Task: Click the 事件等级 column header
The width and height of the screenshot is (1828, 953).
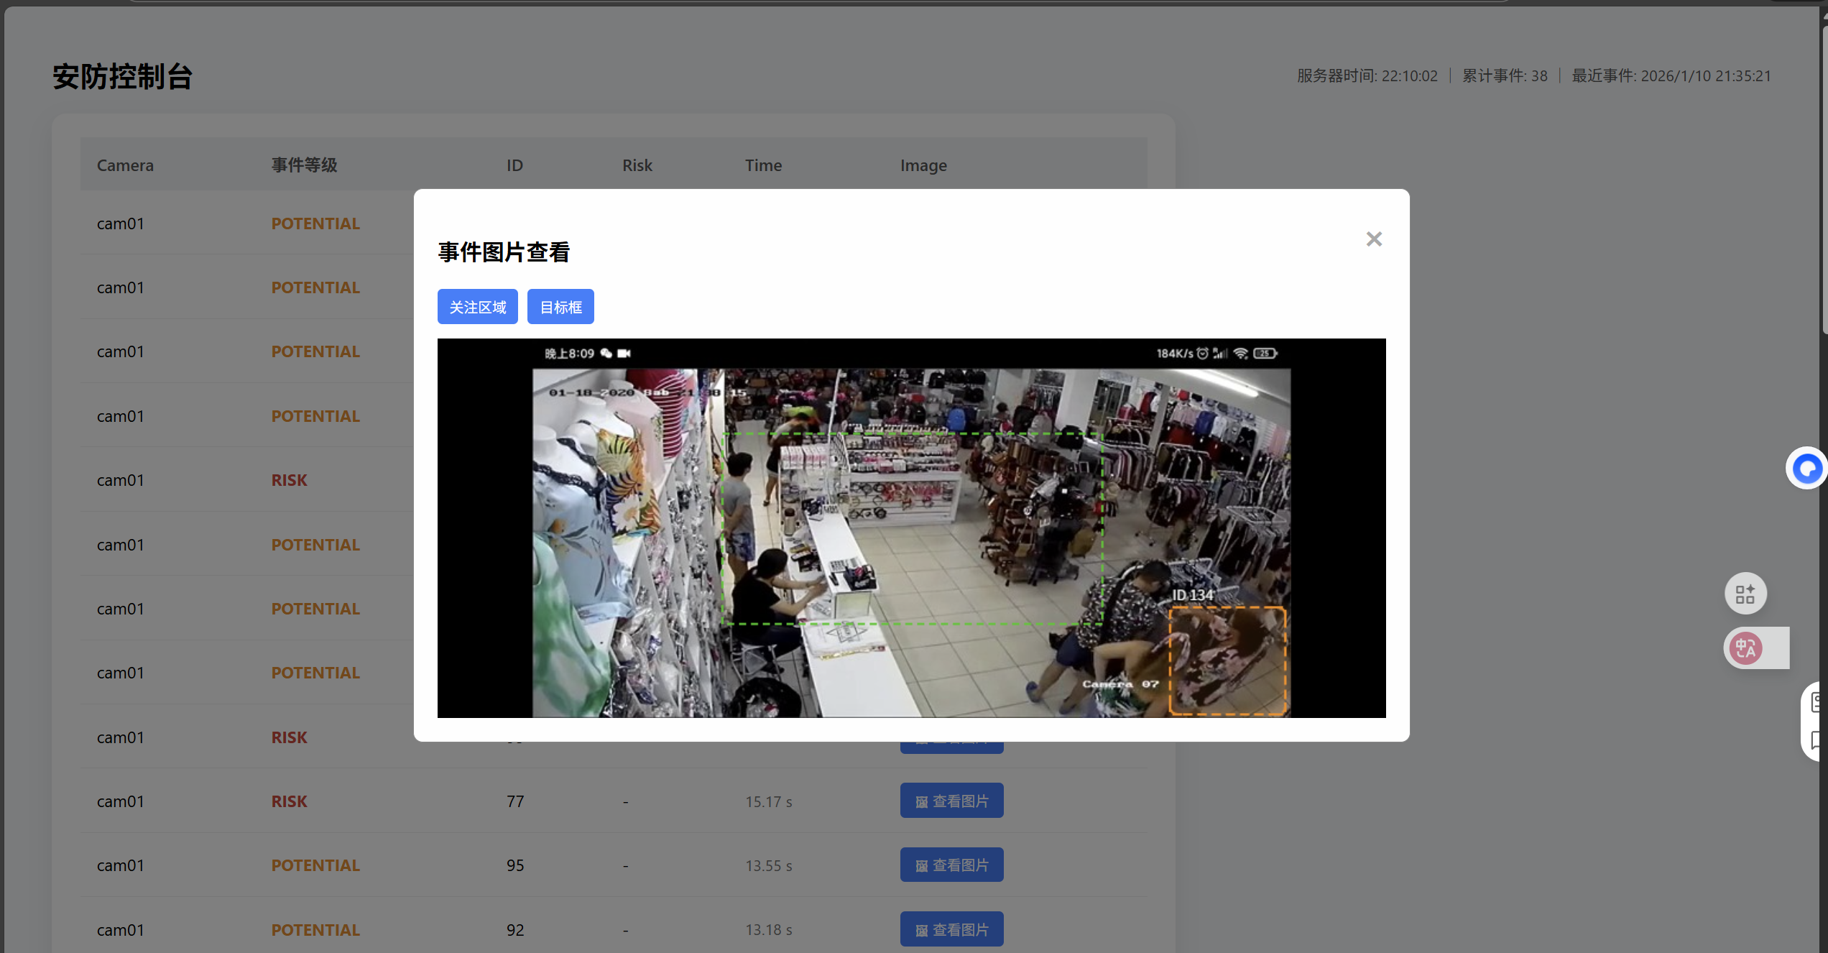Action: point(304,165)
